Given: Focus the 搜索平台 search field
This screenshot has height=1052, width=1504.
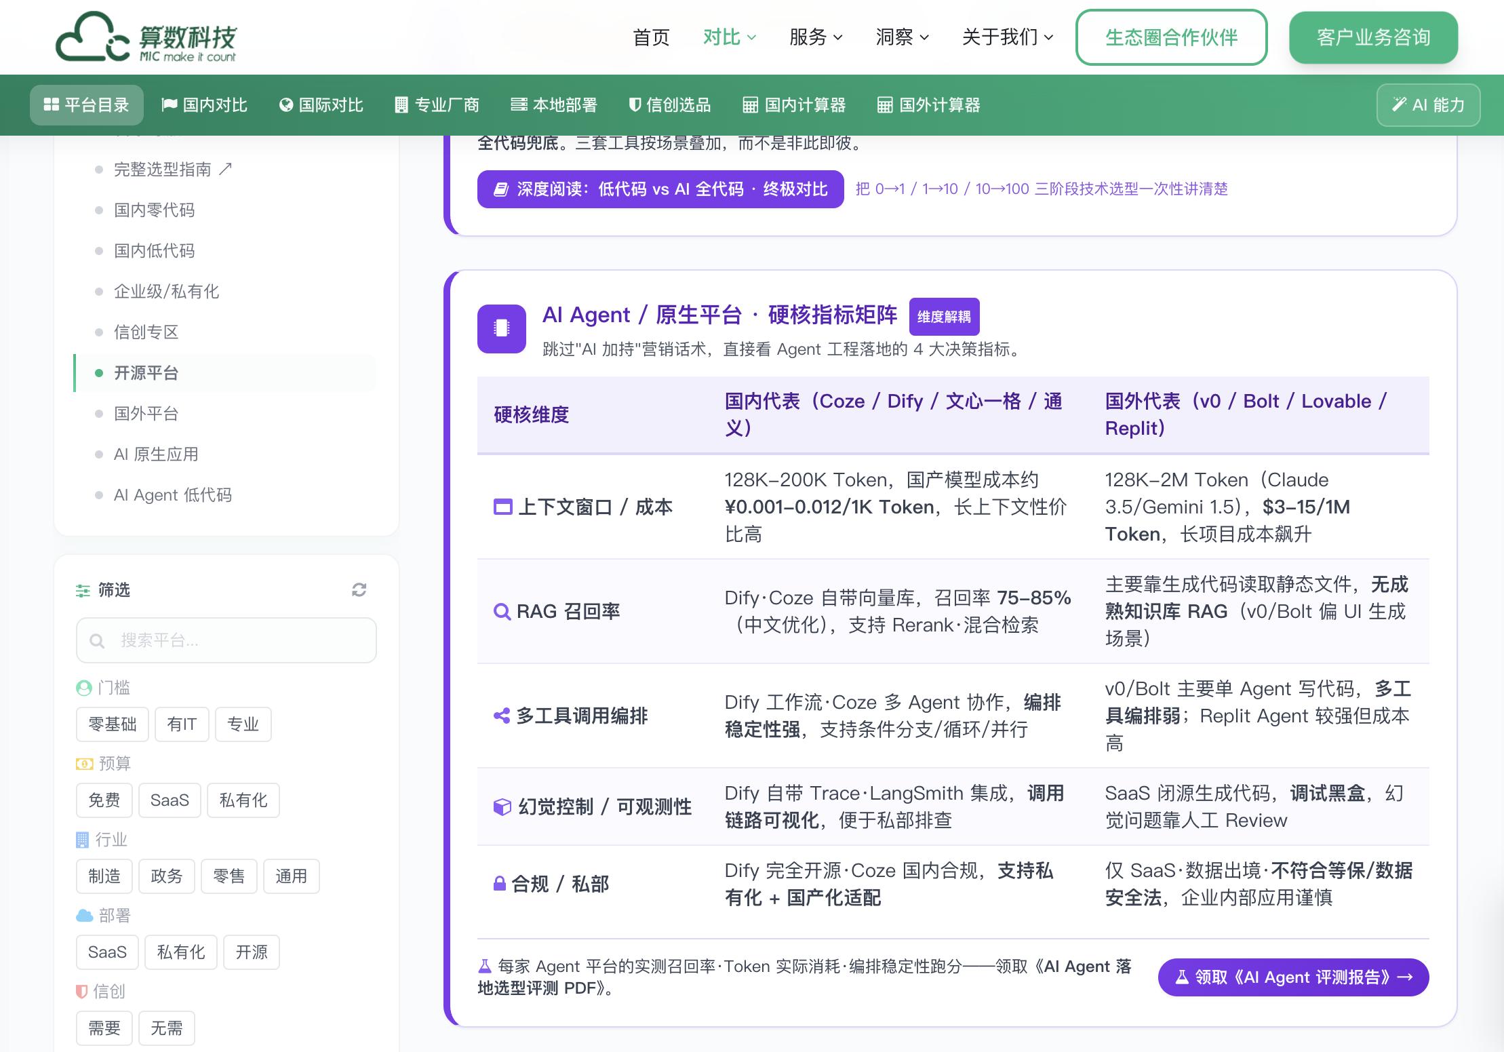Looking at the screenshot, I should point(226,640).
